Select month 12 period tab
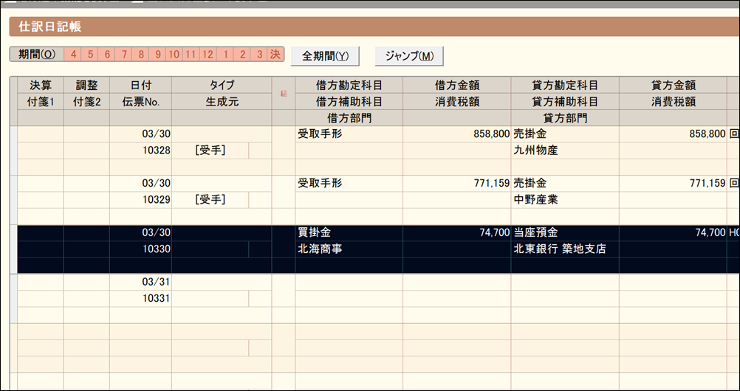Image resolution: width=740 pixels, height=391 pixels. pos(208,55)
